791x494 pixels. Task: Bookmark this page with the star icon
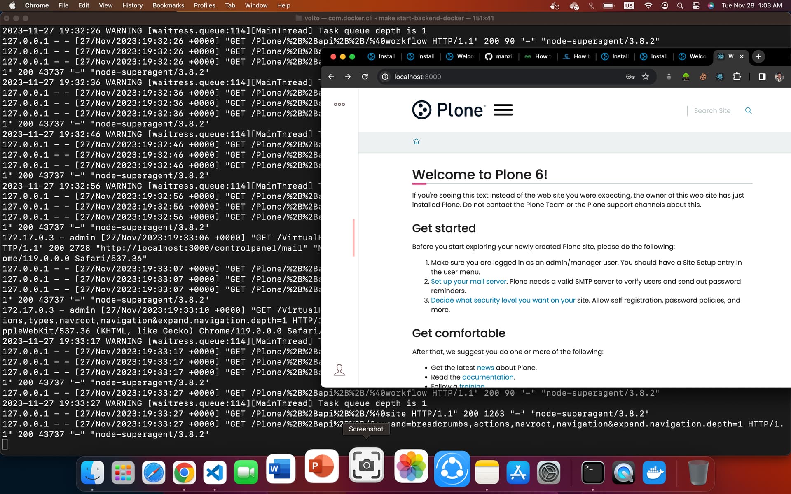pos(646,77)
